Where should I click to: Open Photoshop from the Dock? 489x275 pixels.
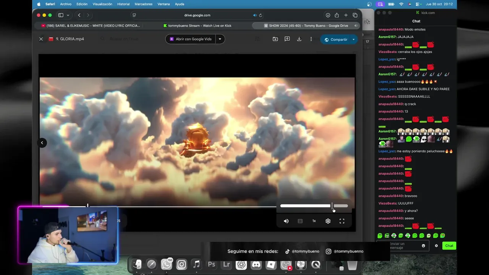pyautogui.click(x=211, y=264)
